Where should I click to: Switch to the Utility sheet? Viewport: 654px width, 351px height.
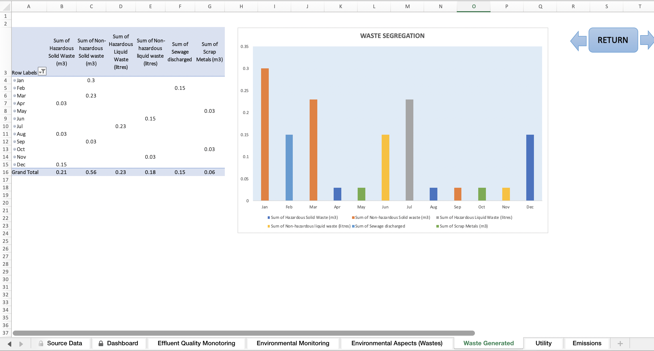[543, 343]
